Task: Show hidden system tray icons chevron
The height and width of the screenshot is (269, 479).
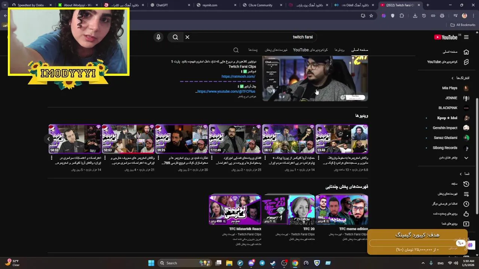Action: (x=423, y=263)
